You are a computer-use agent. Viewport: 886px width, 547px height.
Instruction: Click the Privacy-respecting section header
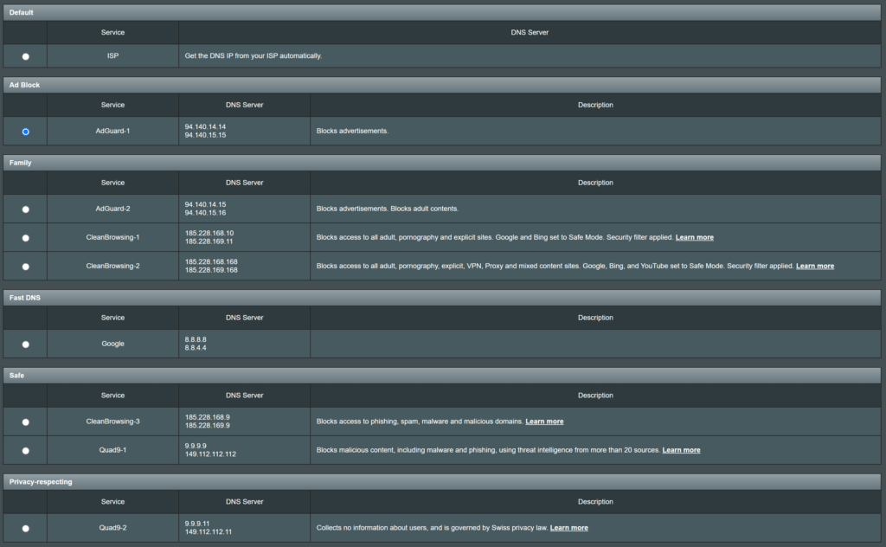[x=442, y=482]
